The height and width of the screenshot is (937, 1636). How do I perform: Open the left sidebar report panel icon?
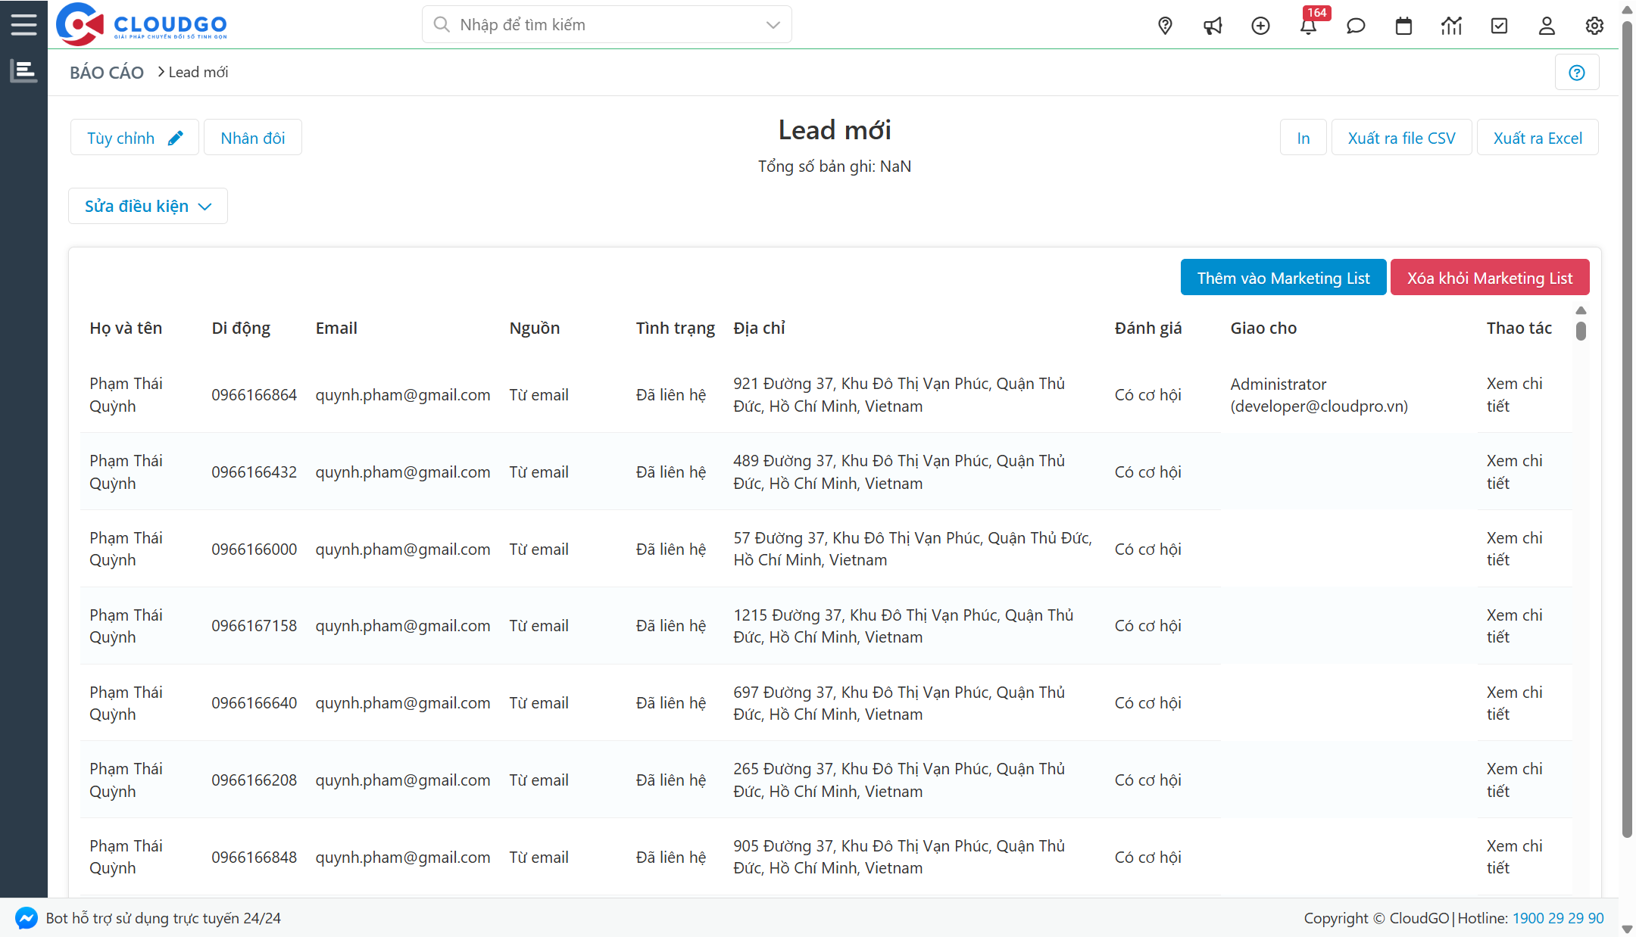(23, 71)
